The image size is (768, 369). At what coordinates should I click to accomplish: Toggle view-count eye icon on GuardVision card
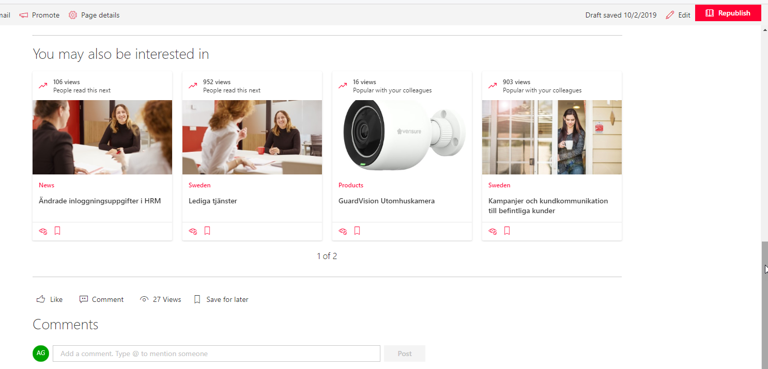coord(343,231)
